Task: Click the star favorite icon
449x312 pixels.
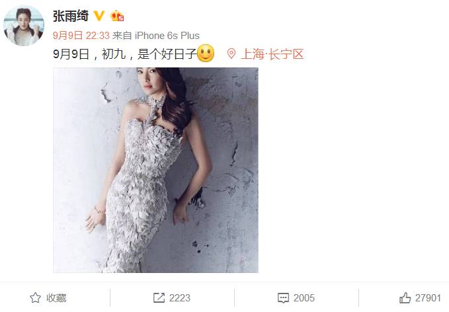Action: (x=35, y=297)
